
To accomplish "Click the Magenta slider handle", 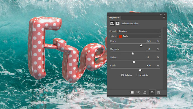I will (132, 53).
